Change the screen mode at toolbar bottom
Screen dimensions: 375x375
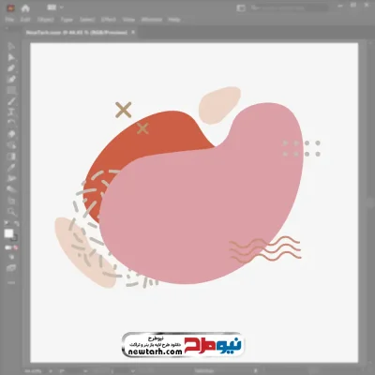point(11,268)
